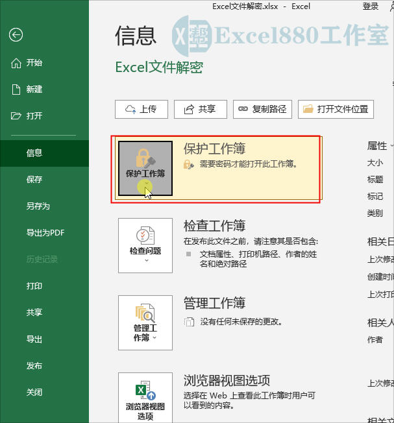Open the 管理工作簿 dropdown button
The height and width of the screenshot is (423, 394).
click(x=145, y=322)
